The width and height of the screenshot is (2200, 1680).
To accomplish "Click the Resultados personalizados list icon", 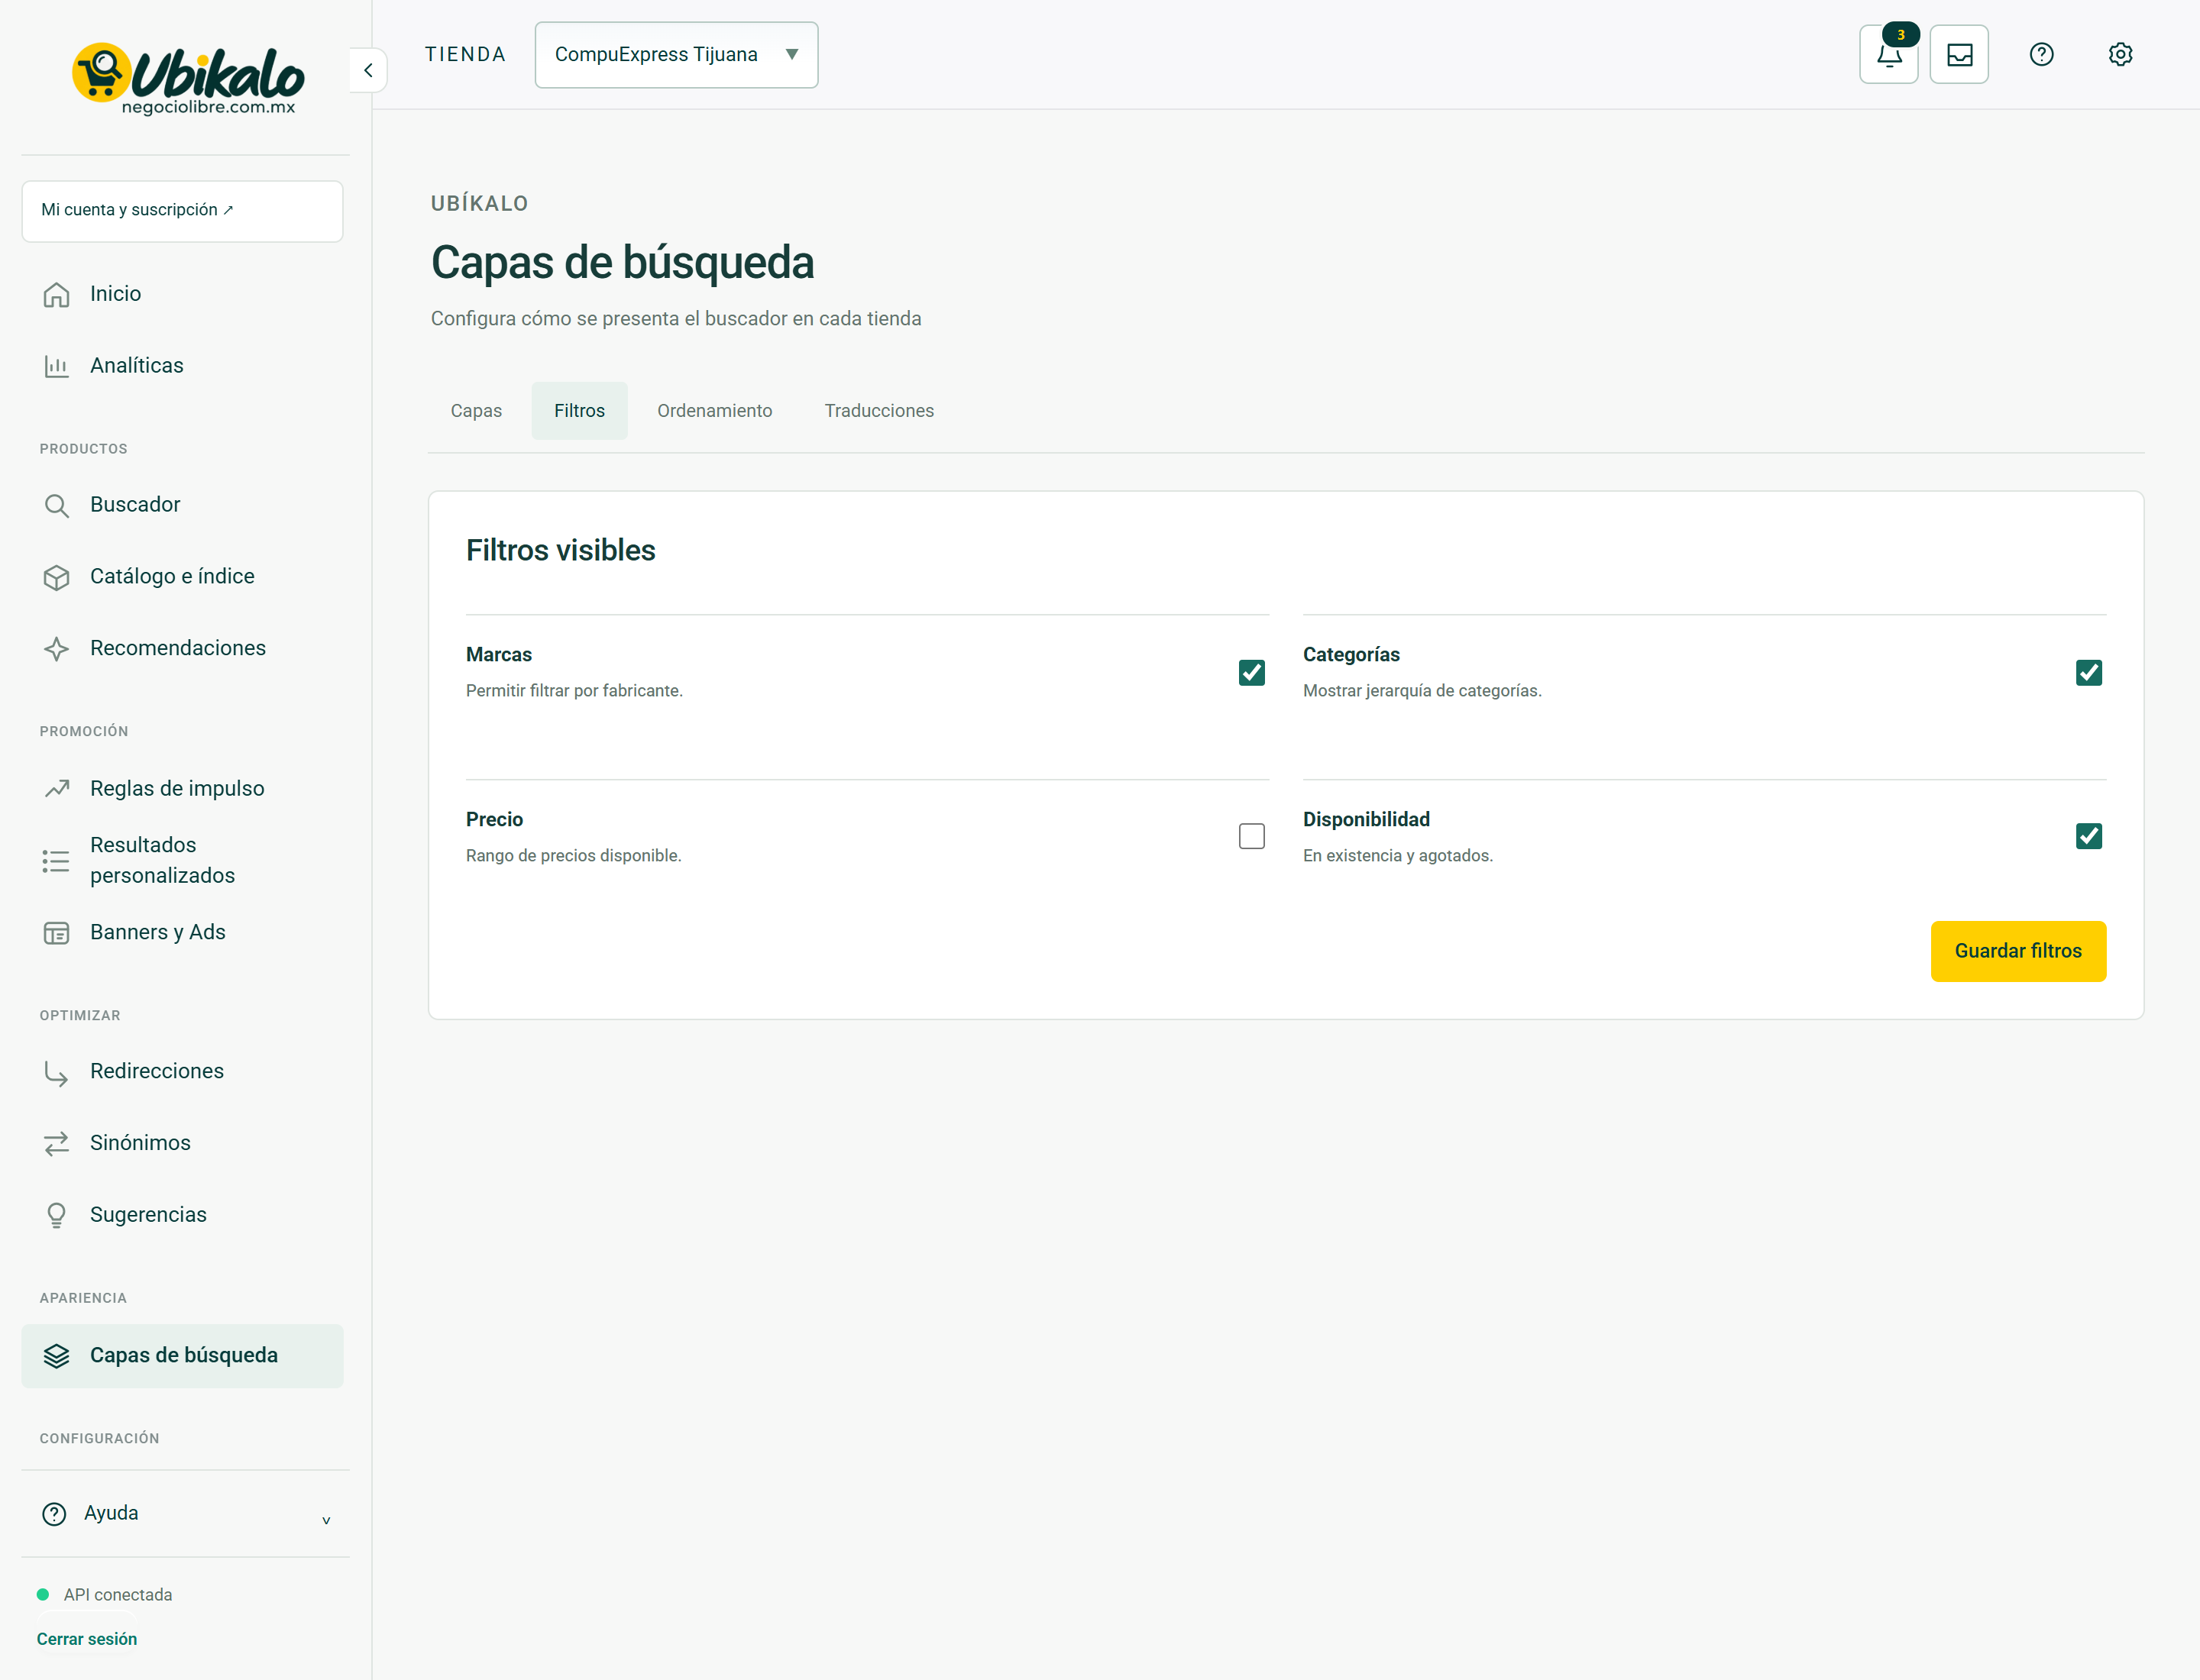I will click(56, 861).
